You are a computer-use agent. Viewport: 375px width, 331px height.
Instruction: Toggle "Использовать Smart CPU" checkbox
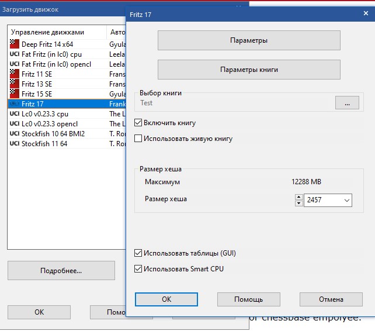[138, 269]
